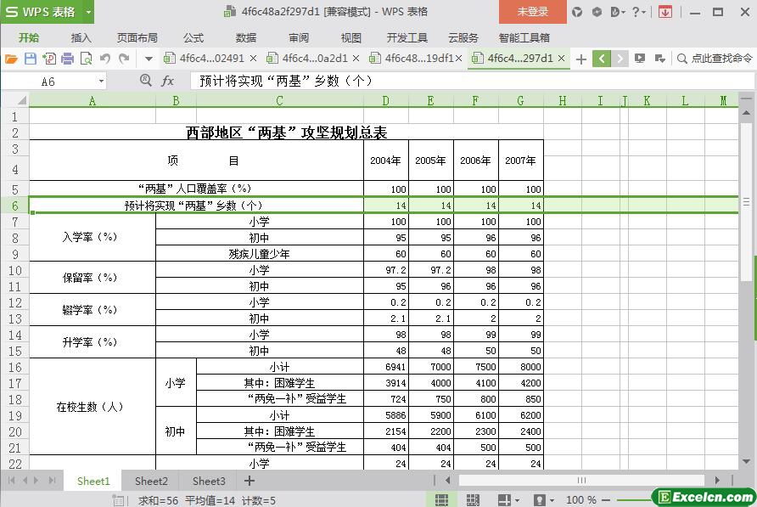Click the fx insert function icon
Screen dimensions: 757x507
coord(168,81)
